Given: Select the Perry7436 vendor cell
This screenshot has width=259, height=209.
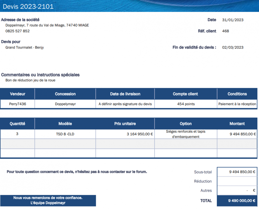Looking at the screenshot, I should click(17, 104).
